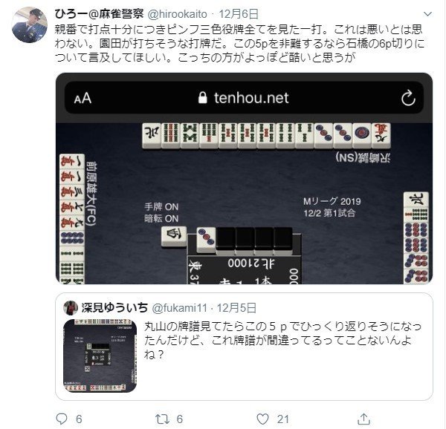The width and height of the screenshot is (446, 429).
Task: Click the 12月6日 tweet date
Action: 239,14
